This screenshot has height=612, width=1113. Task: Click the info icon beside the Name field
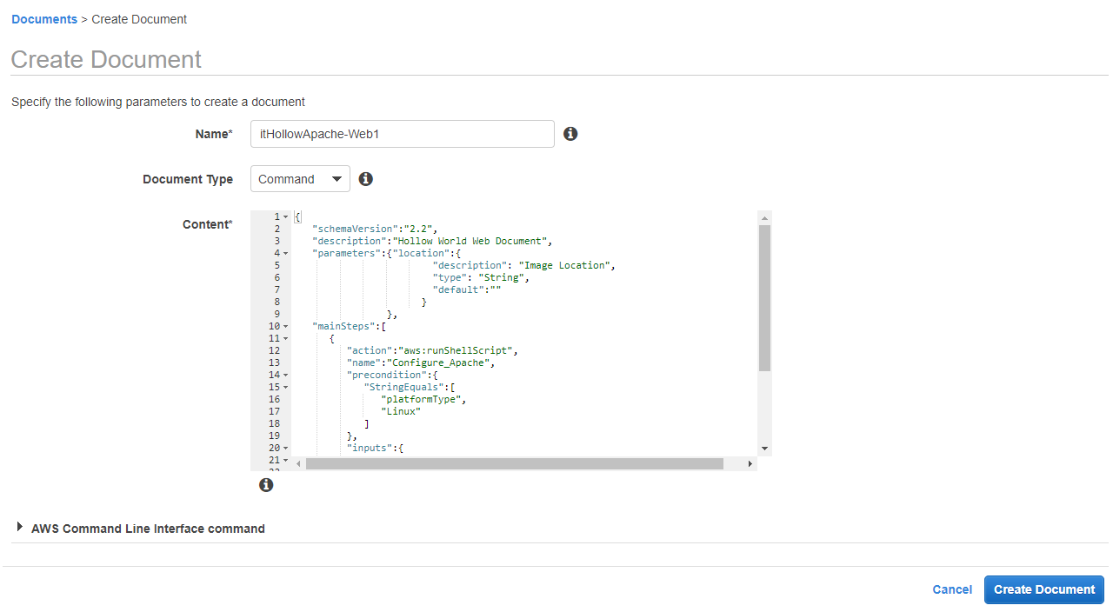[570, 134]
